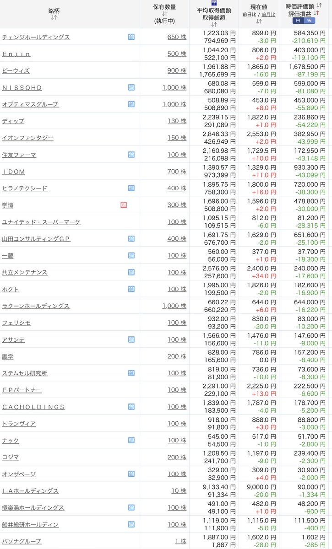Switch comparison to 前月比
332x549 pixels.
(268, 15)
